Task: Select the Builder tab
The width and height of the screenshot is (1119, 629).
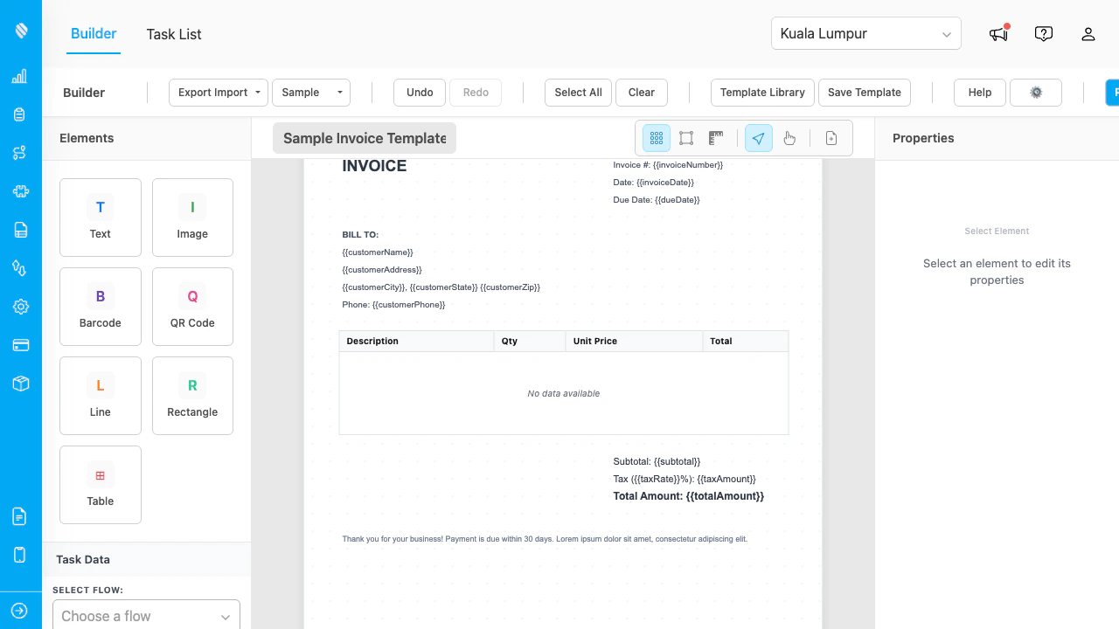Action: click(93, 34)
